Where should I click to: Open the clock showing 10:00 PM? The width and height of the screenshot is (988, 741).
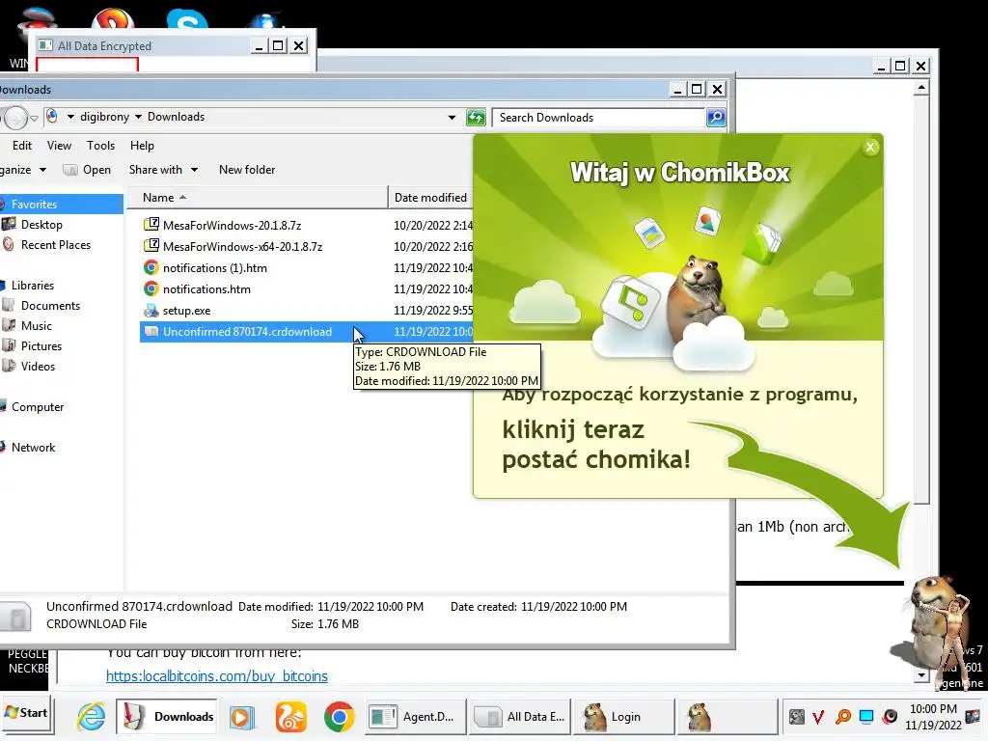[933, 717]
